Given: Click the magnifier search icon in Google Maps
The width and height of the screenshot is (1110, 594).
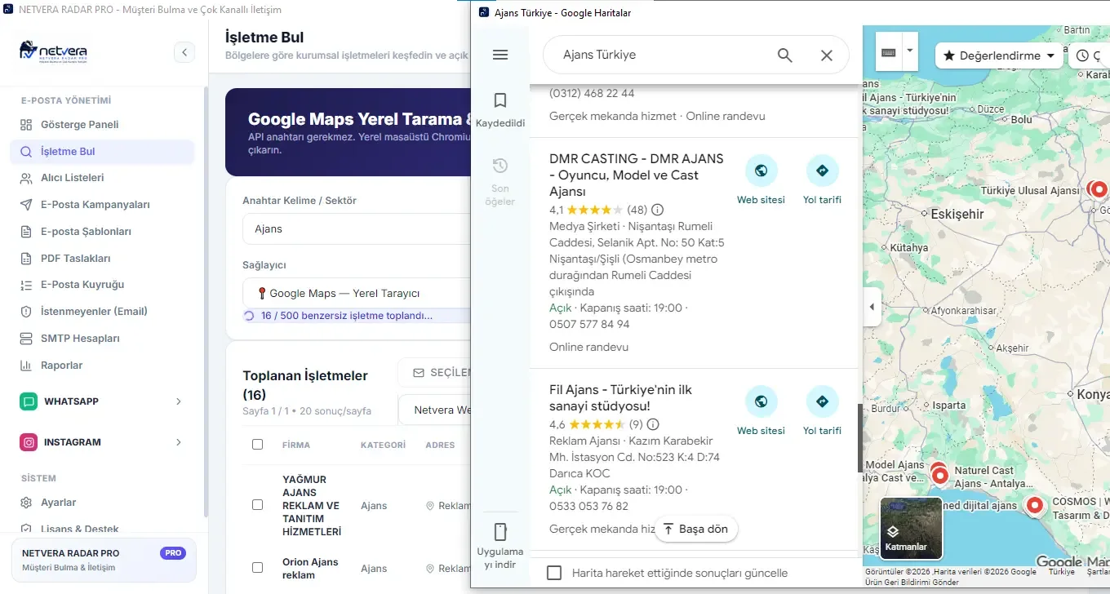Looking at the screenshot, I should pyautogui.click(x=784, y=55).
